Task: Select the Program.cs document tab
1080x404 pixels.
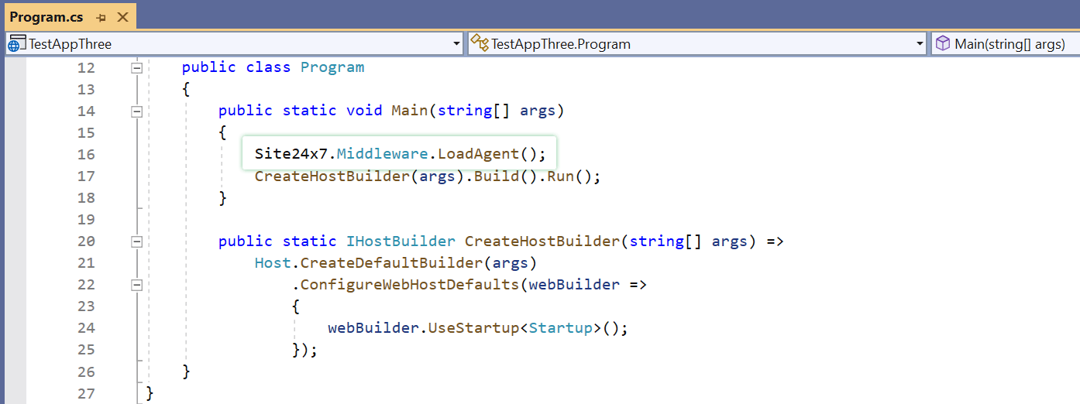Action: pos(46,17)
